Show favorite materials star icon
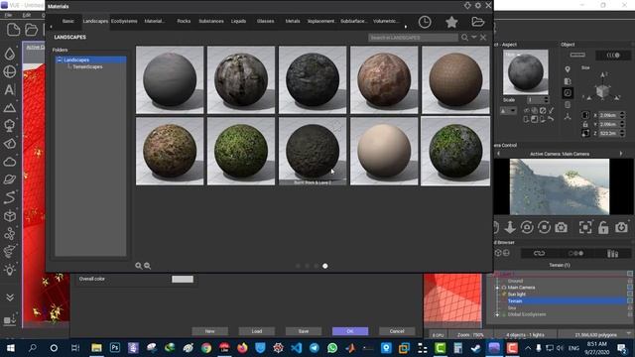The width and height of the screenshot is (635, 357). pos(451,22)
